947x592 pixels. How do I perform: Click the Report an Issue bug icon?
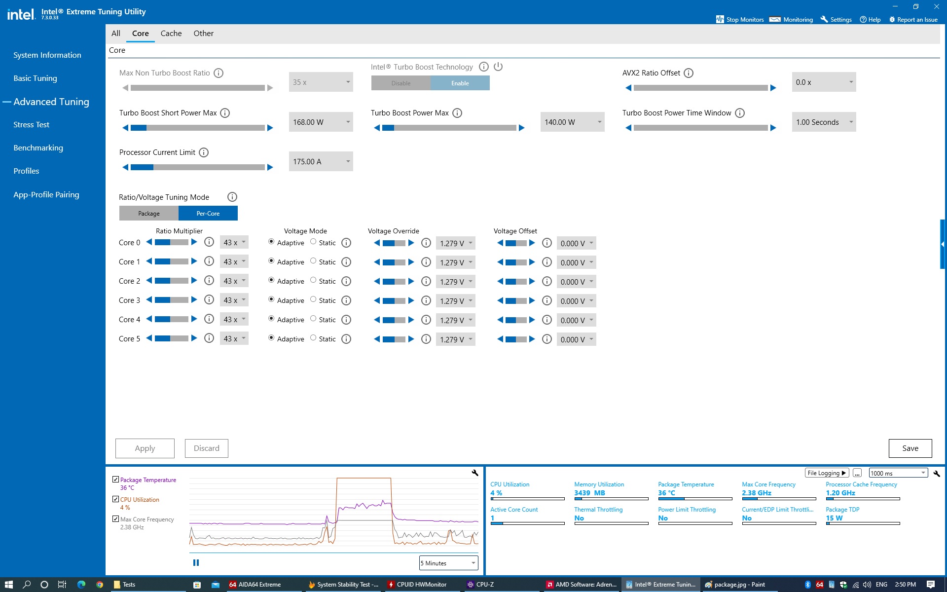(892, 19)
